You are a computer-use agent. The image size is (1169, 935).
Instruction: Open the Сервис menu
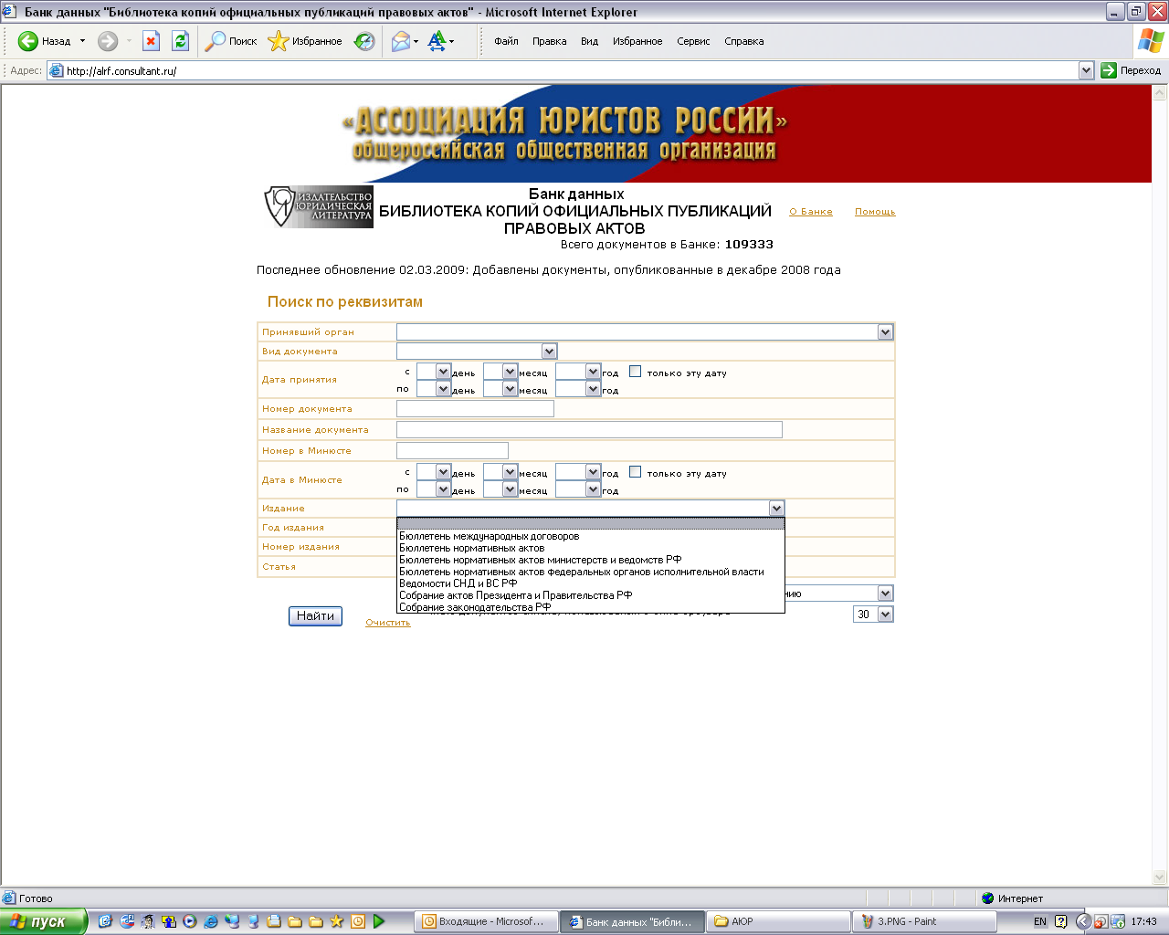[x=693, y=41]
